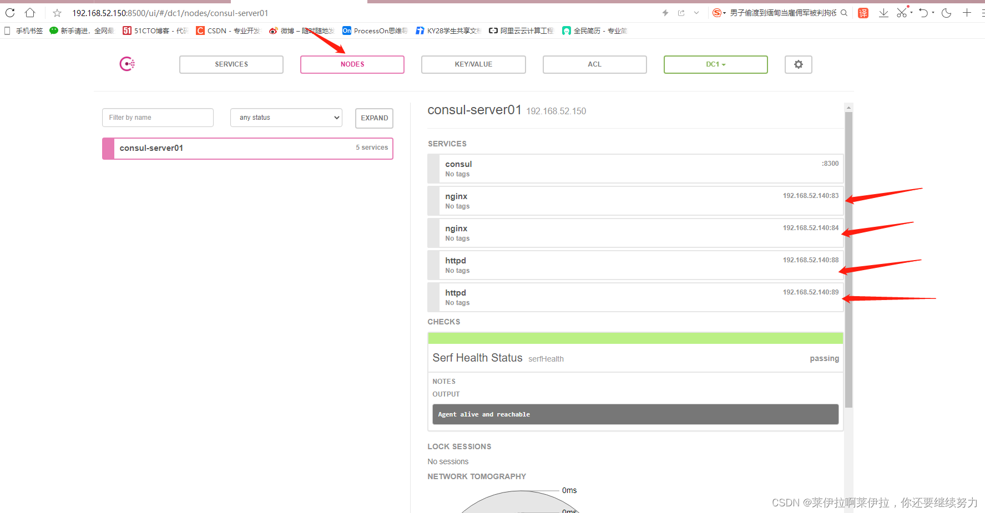985x513 pixels.
Task: Open the DC1 datacenter dropdown
Action: coord(715,64)
